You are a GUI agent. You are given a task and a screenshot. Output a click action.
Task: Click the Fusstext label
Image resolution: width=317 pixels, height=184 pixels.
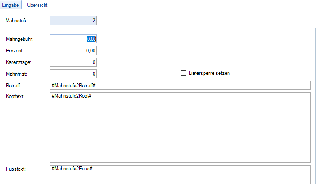pos(16,169)
